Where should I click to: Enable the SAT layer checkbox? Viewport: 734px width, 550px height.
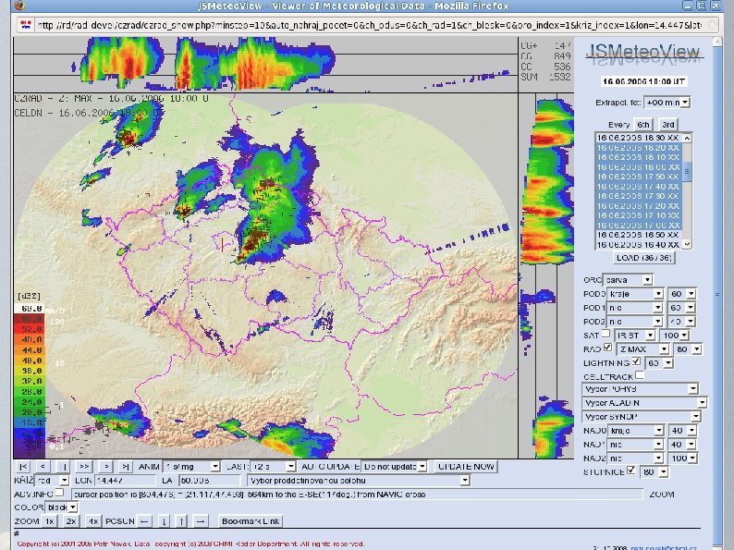click(606, 334)
